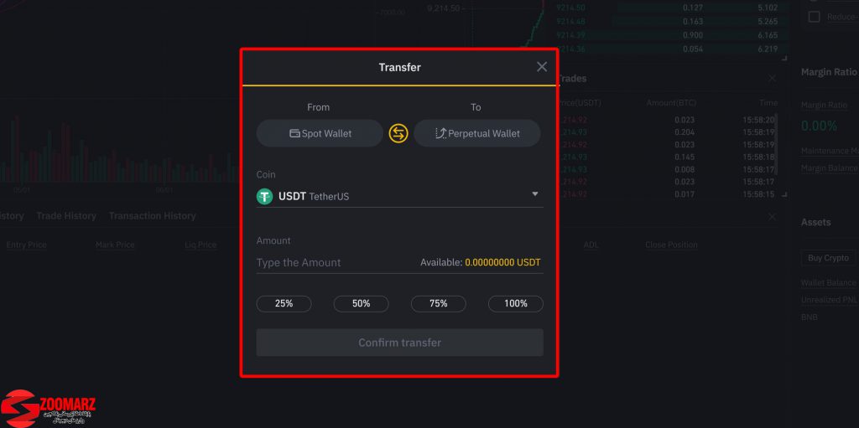Switch to the Transaction History tab

(153, 215)
